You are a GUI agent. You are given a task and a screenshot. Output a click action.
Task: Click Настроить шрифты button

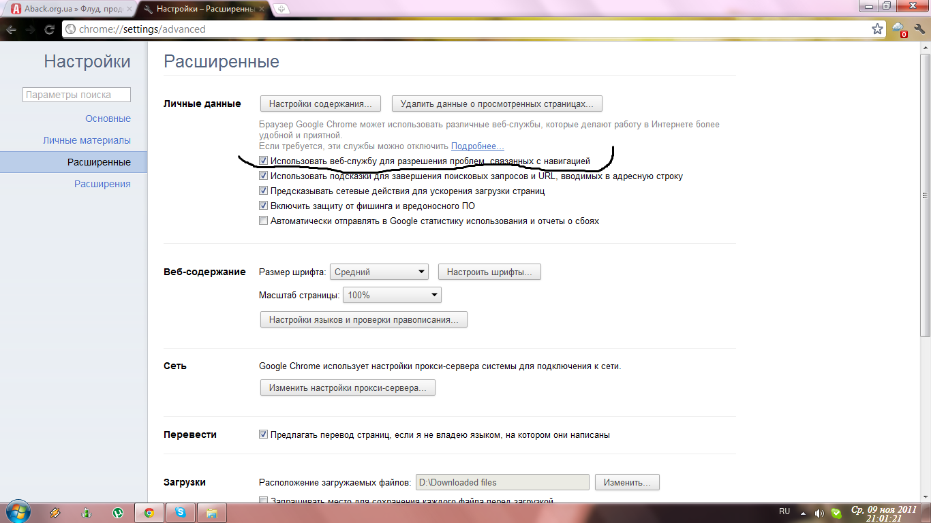[489, 272]
